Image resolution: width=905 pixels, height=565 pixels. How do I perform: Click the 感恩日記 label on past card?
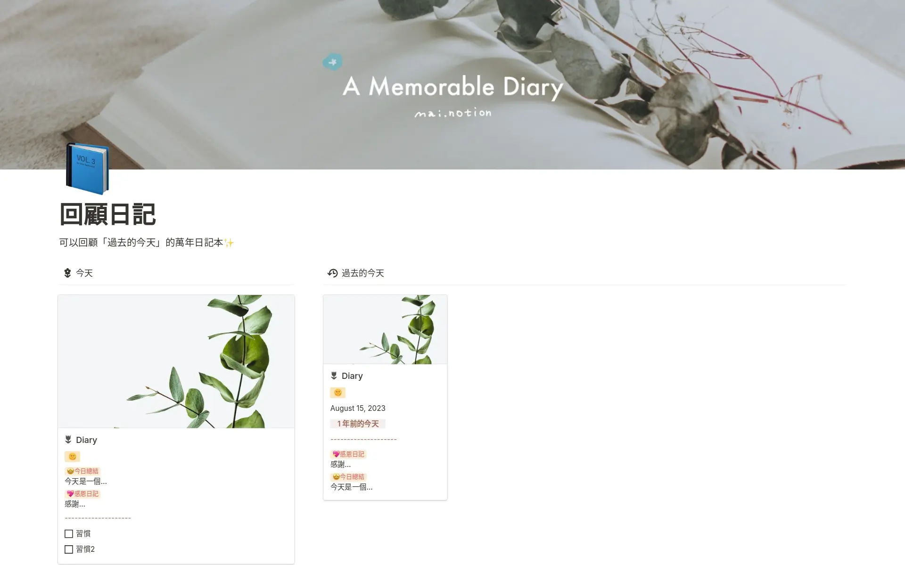(x=348, y=454)
